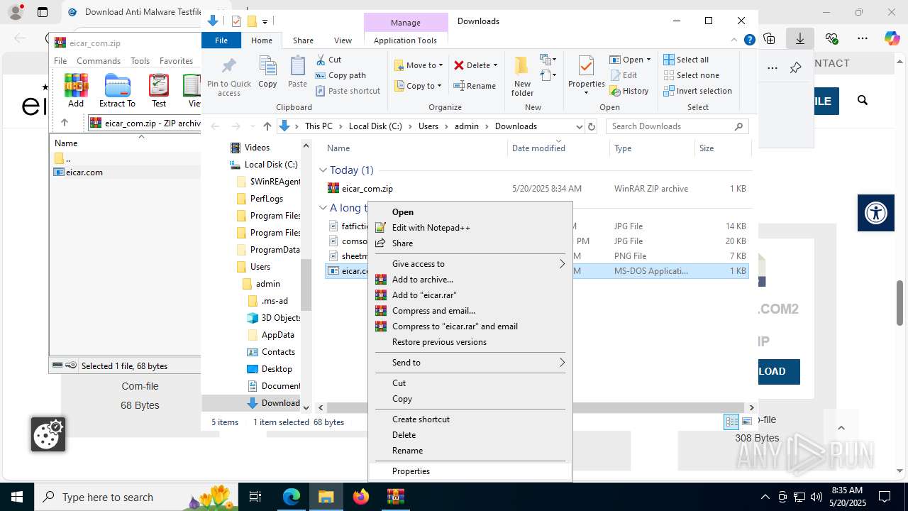Expand the Send to submenu
The image size is (908, 511).
coord(470,363)
